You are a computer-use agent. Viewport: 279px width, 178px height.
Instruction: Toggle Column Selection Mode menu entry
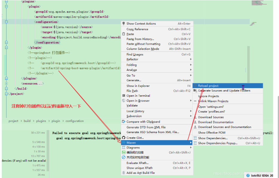[x=157, y=49]
